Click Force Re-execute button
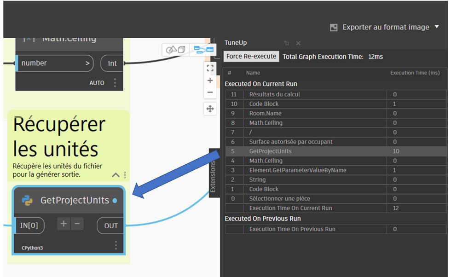This screenshot has height=277, width=451. click(x=251, y=57)
